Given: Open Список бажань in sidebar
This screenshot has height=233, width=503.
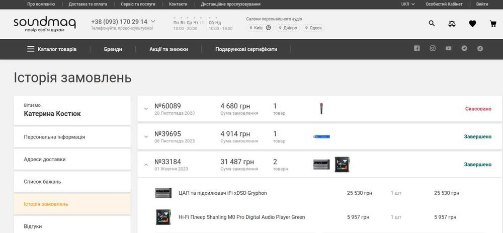Looking at the screenshot, I should pyautogui.click(x=72, y=182).
